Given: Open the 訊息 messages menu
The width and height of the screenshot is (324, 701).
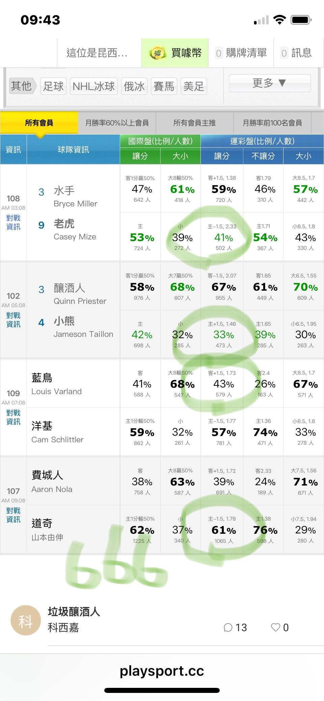Looking at the screenshot, I should coord(296,53).
